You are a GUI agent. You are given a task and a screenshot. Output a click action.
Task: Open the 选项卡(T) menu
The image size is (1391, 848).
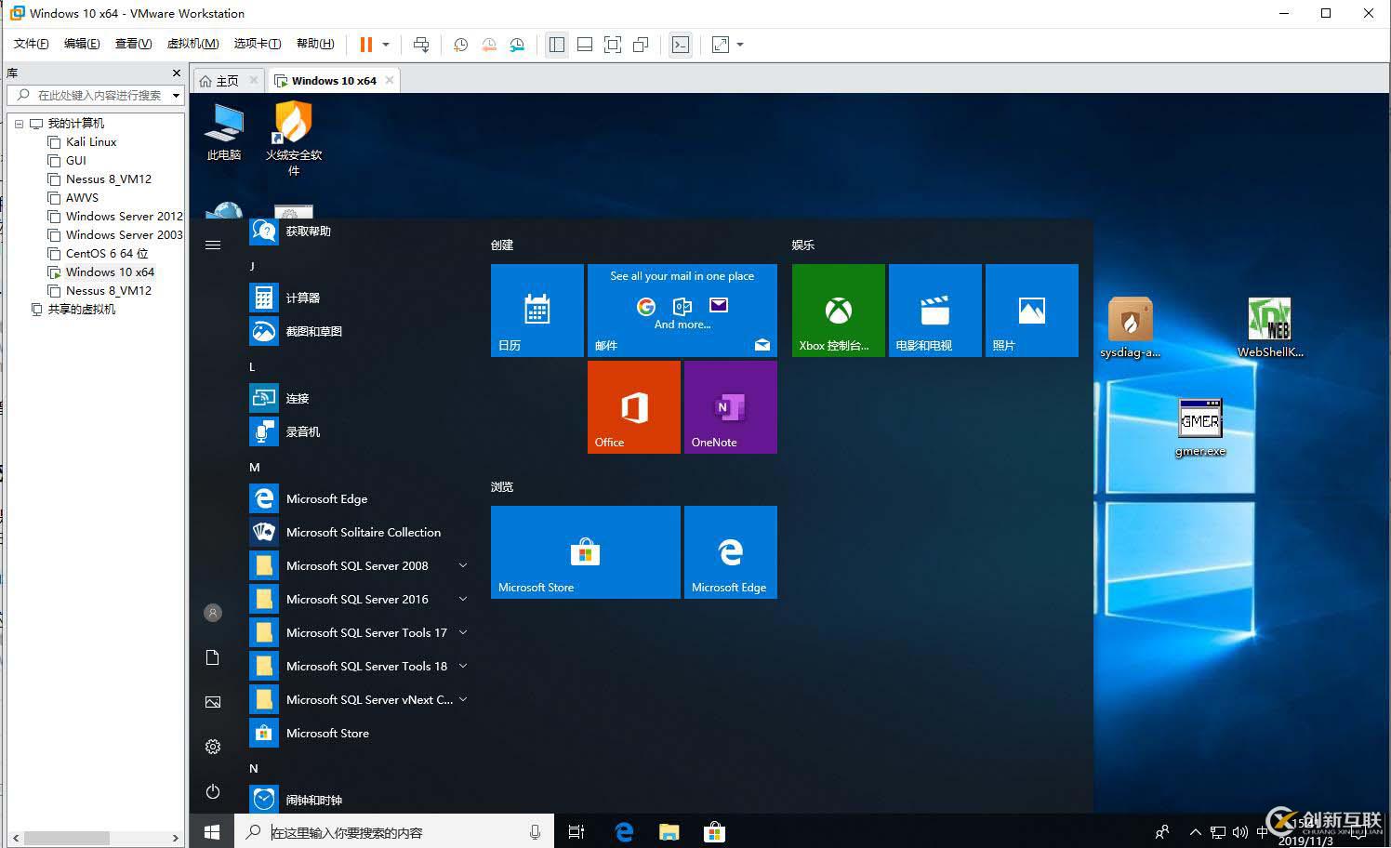pos(258,44)
